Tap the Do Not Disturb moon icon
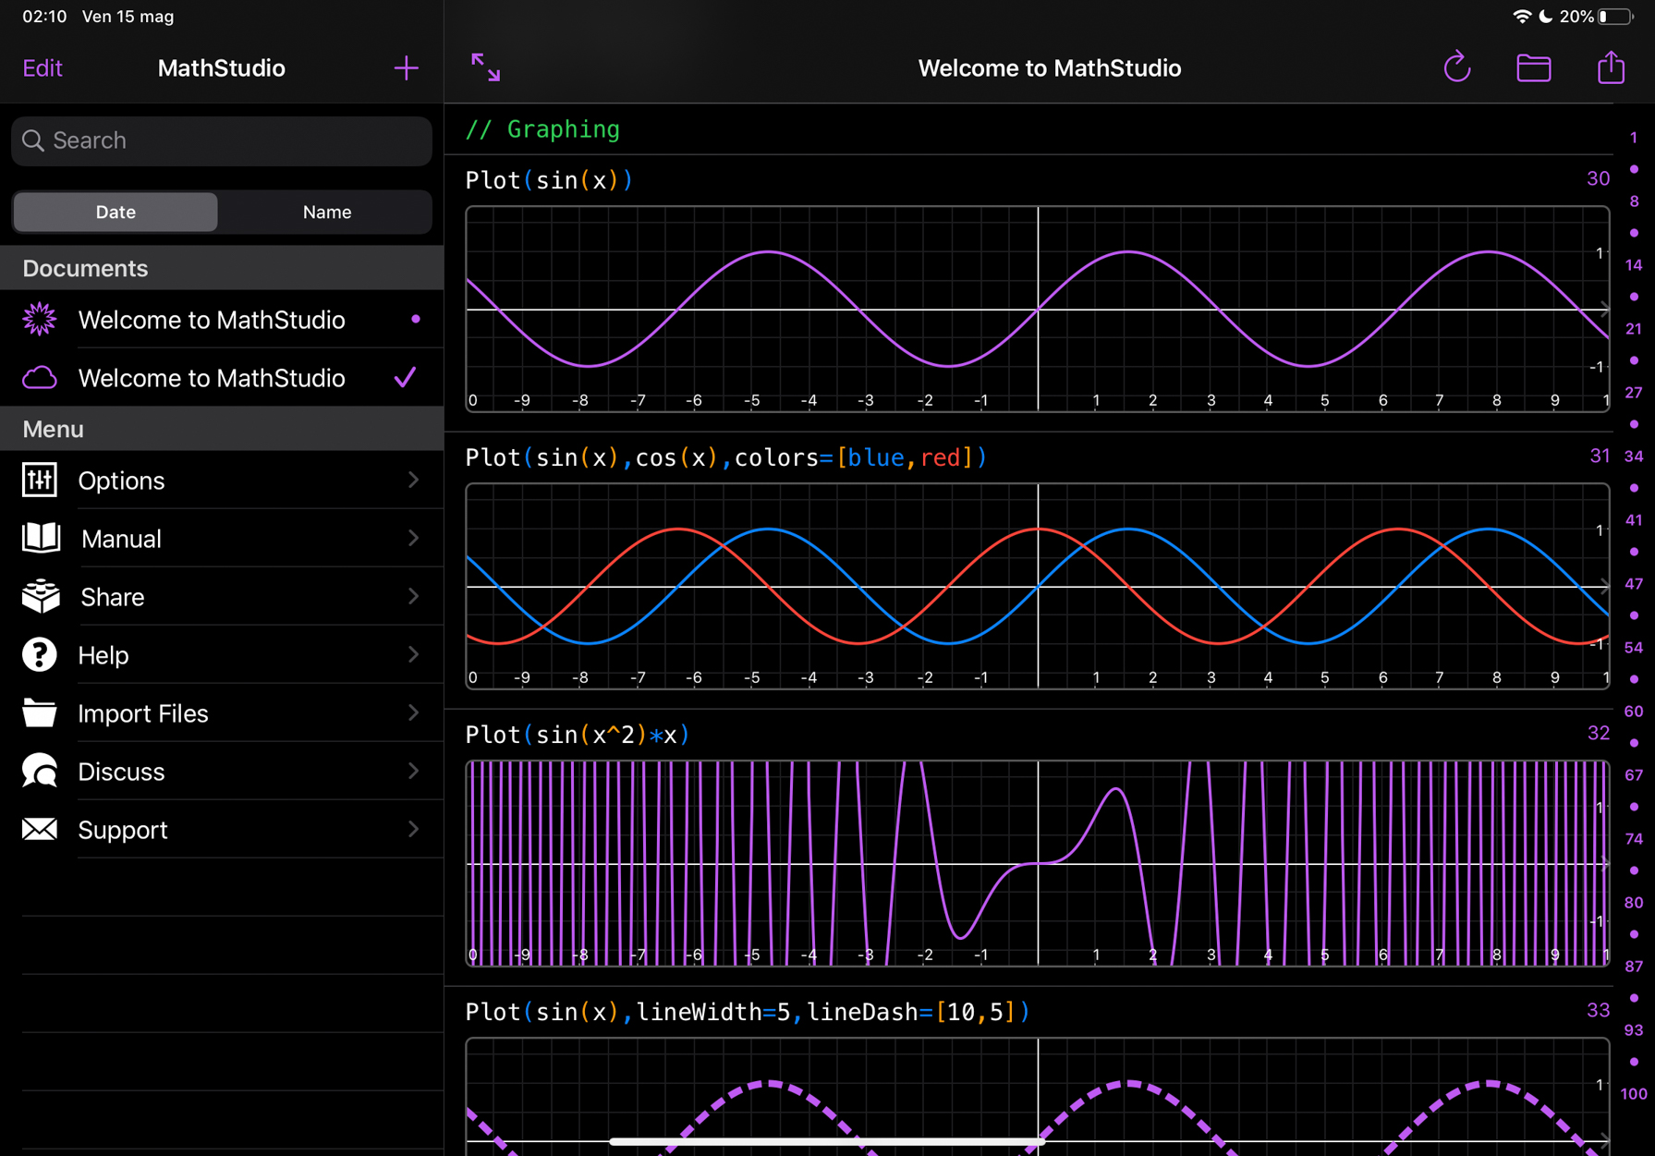 click(x=1545, y=17)
